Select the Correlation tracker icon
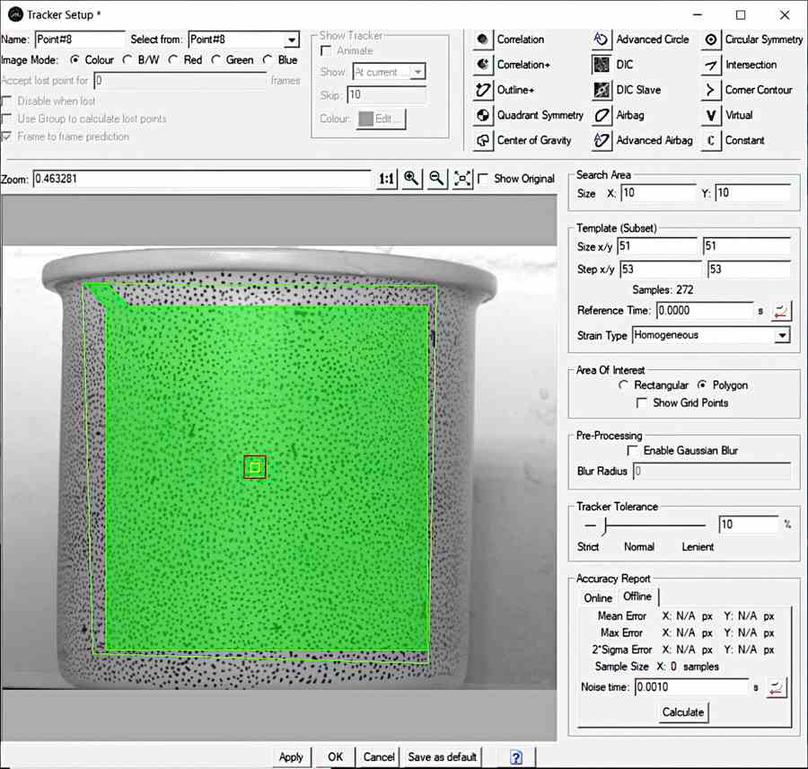The height and width of the screenshot is (769, 808). point(481,40)
